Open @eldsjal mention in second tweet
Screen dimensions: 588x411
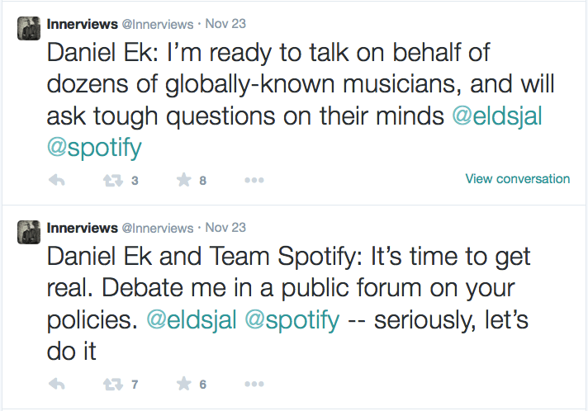[192, 320]
